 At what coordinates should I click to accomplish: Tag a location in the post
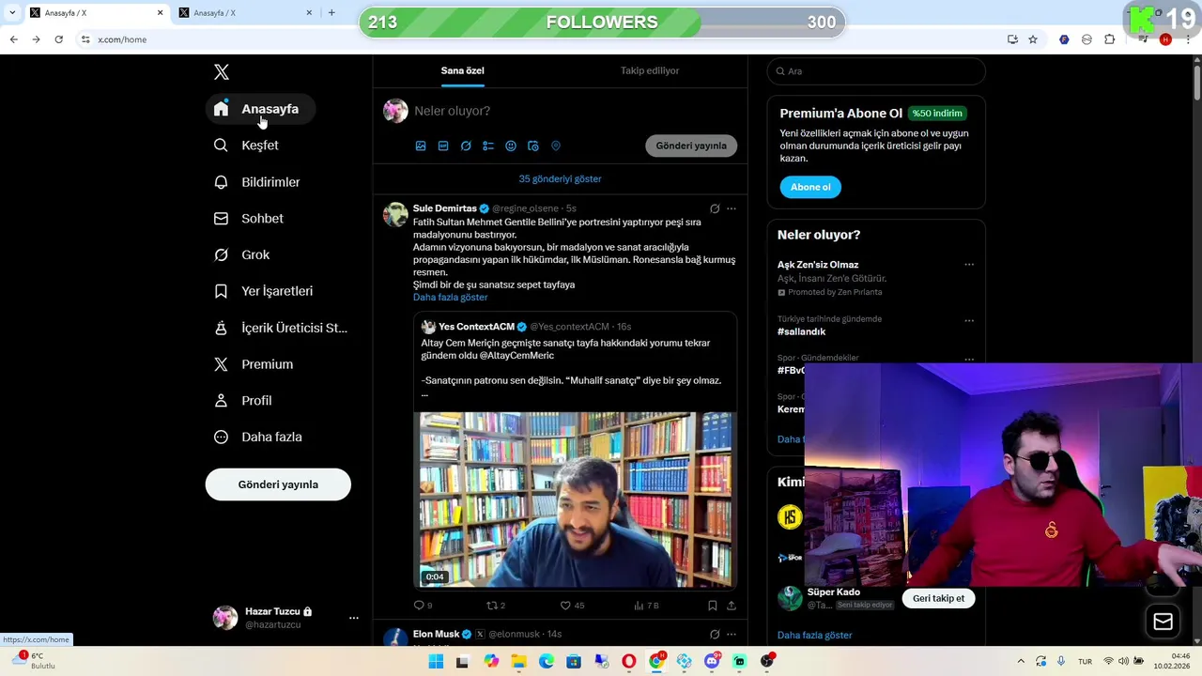pyautogui.click(x=556, y=146)
